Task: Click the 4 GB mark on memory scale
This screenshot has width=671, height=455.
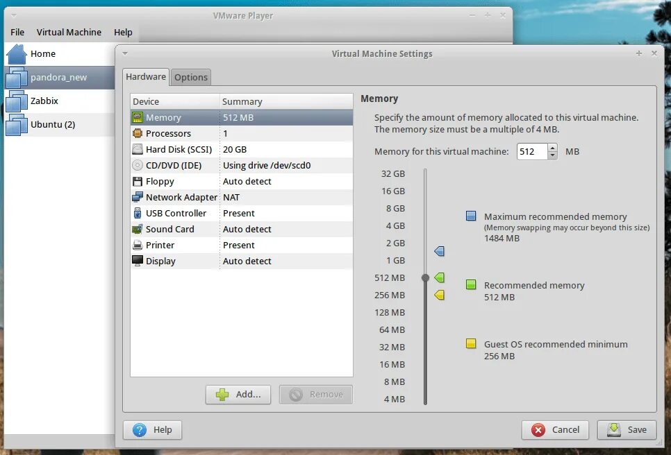Action: [x=395, y=225]
